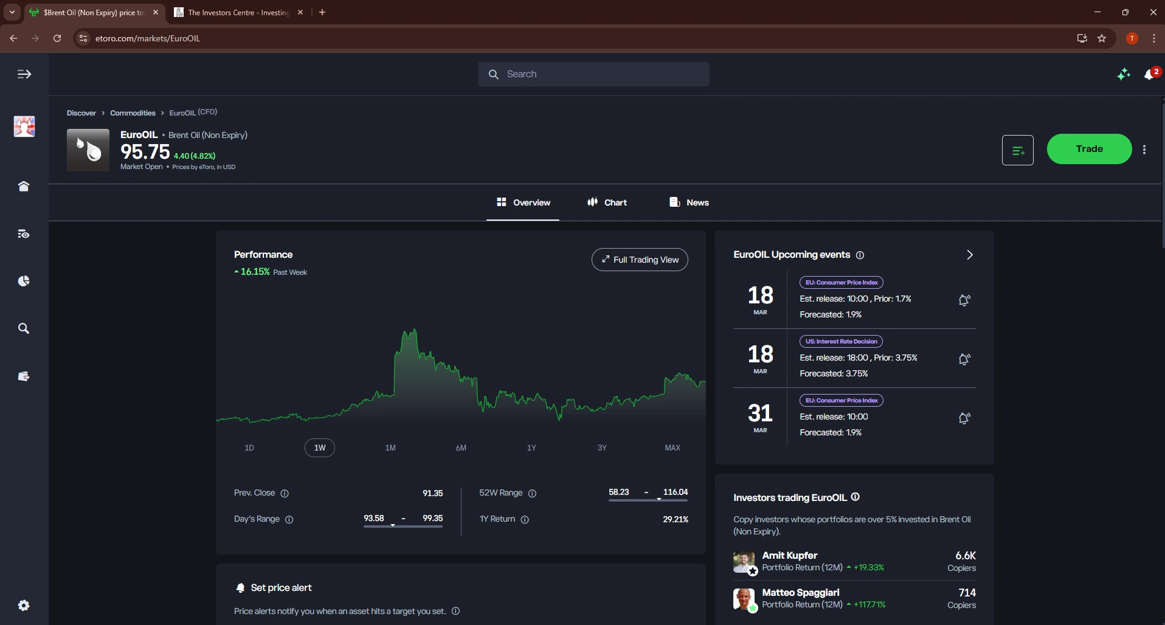The width and height of the screenshot is (1165, 625).
Task: Go to the Discover breadcrumb
Action: click(x=81, y=113)
